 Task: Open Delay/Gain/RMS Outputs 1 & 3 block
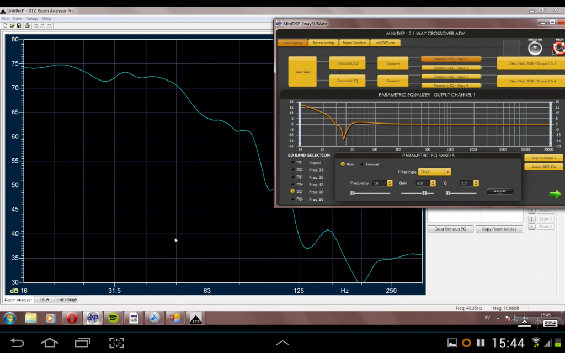click(531, 63)
